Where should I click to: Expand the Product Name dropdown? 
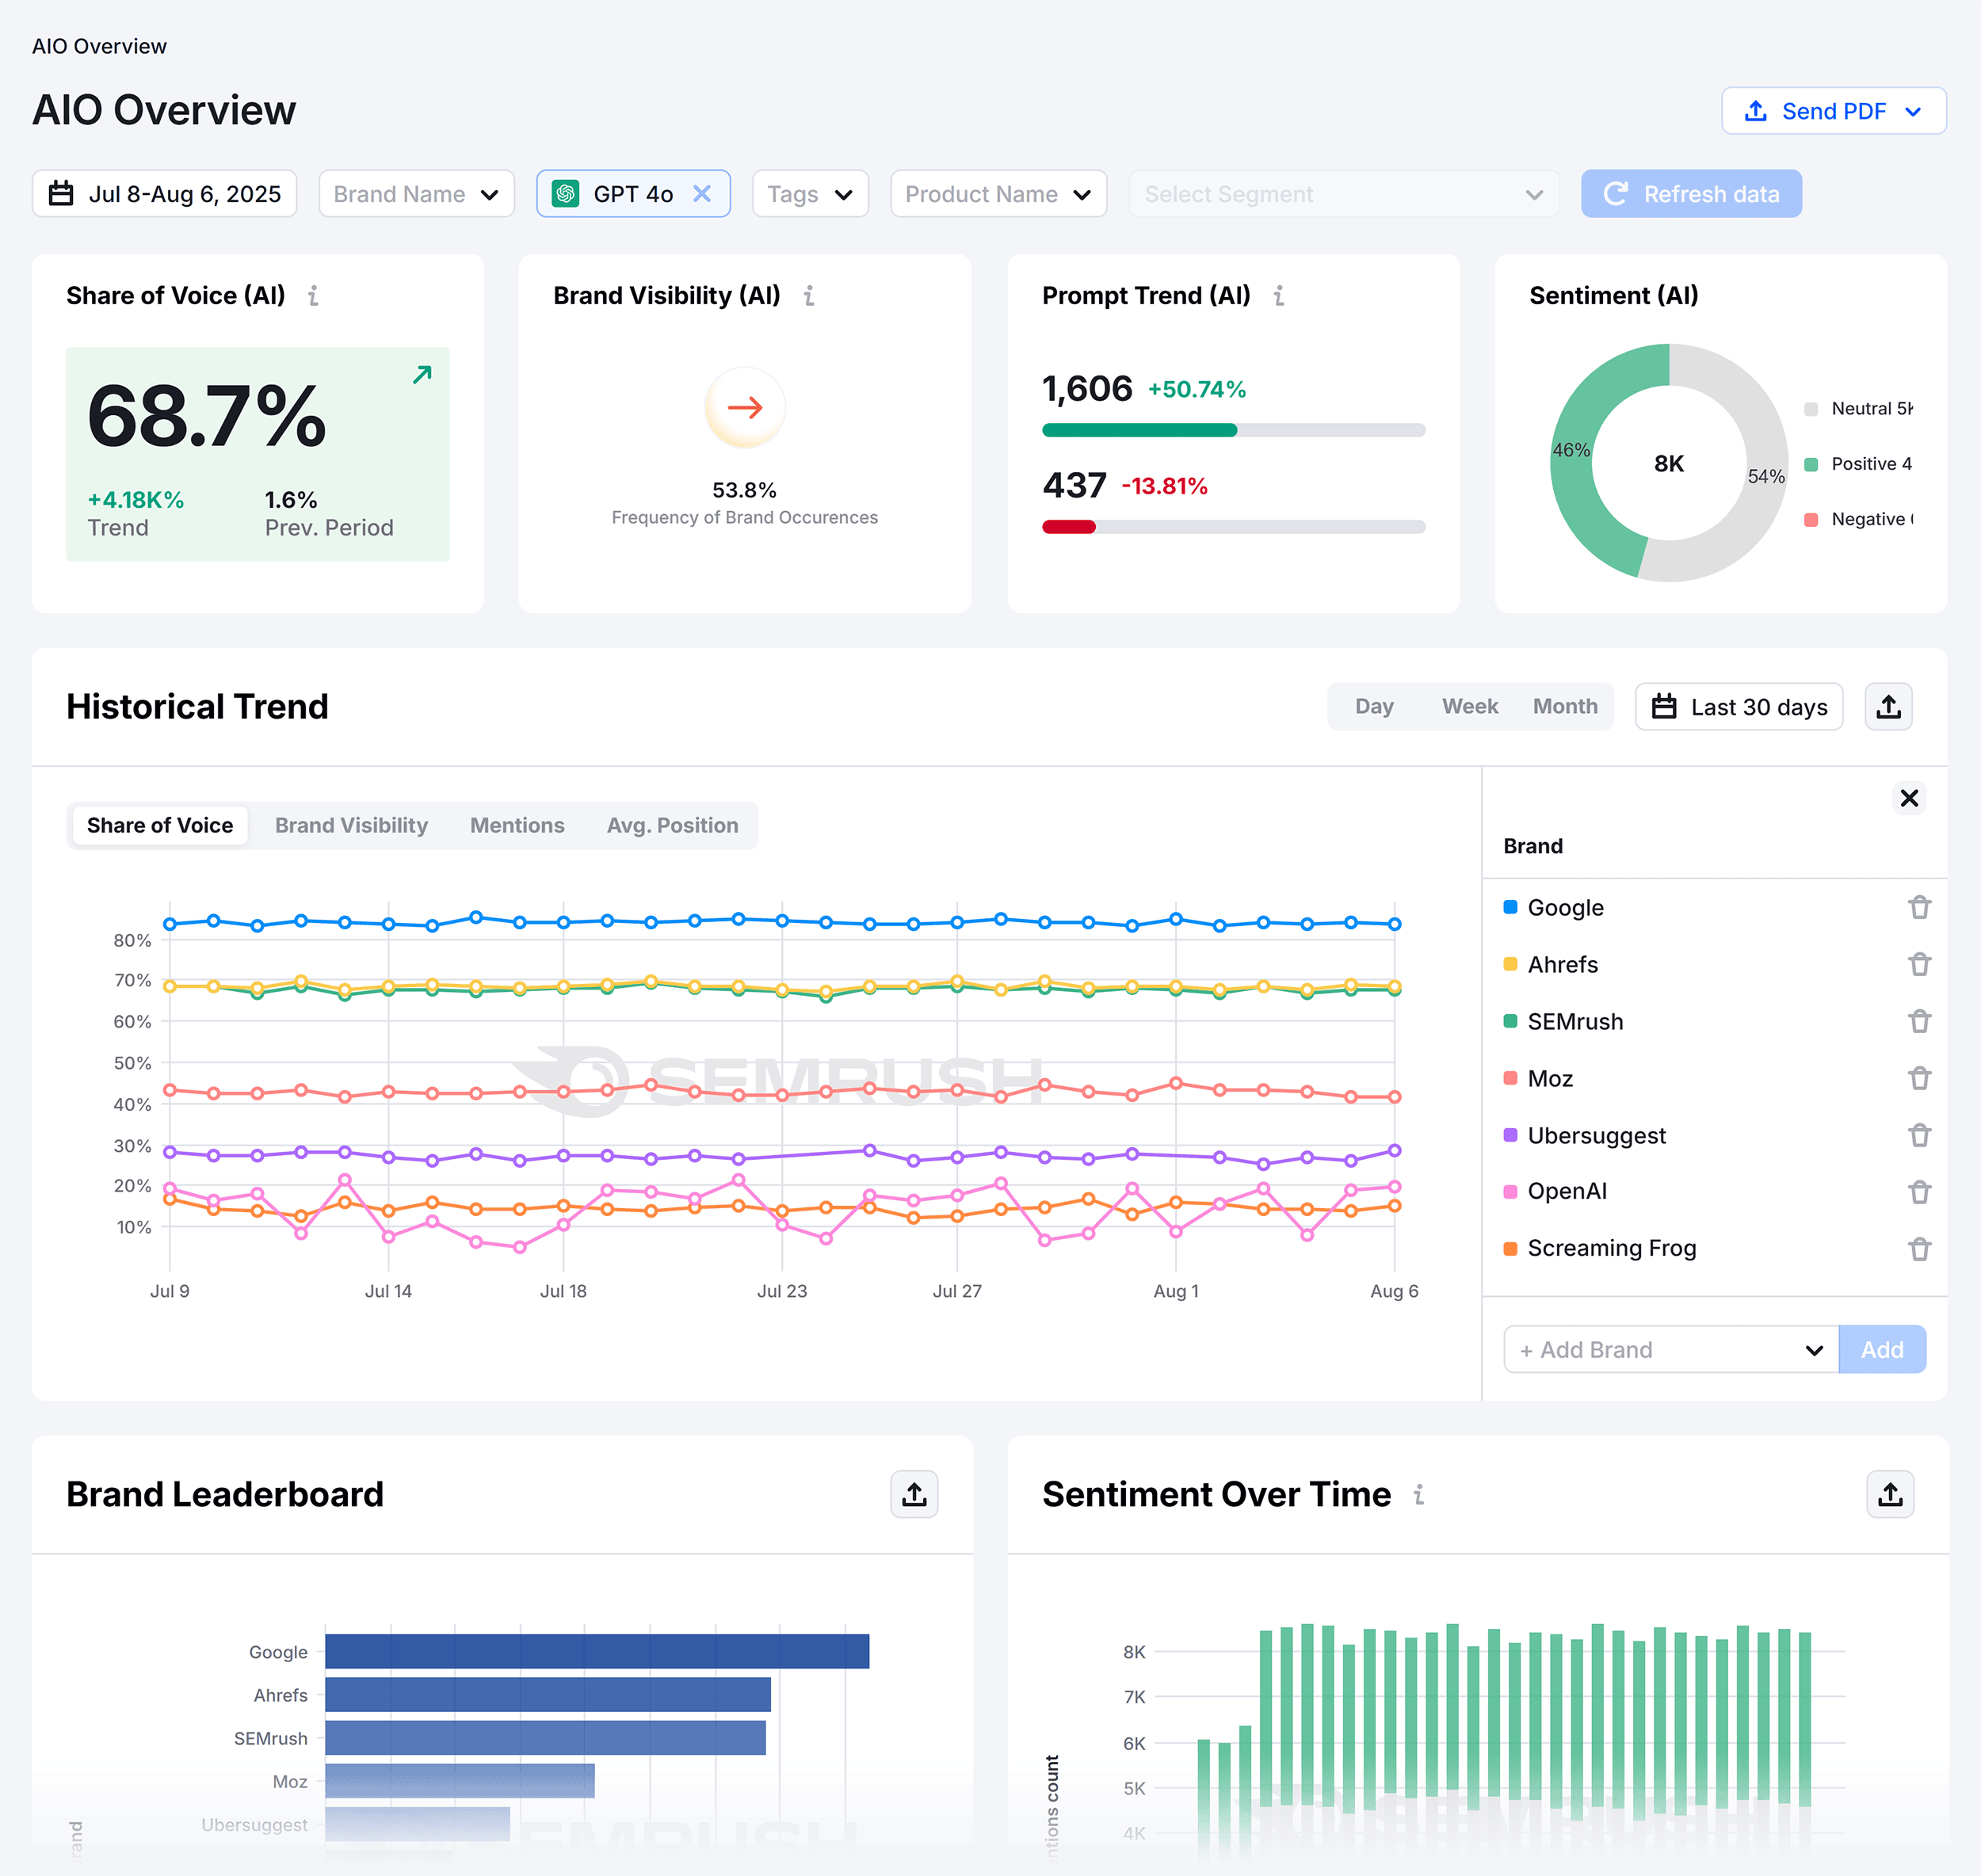click(997, 194)
